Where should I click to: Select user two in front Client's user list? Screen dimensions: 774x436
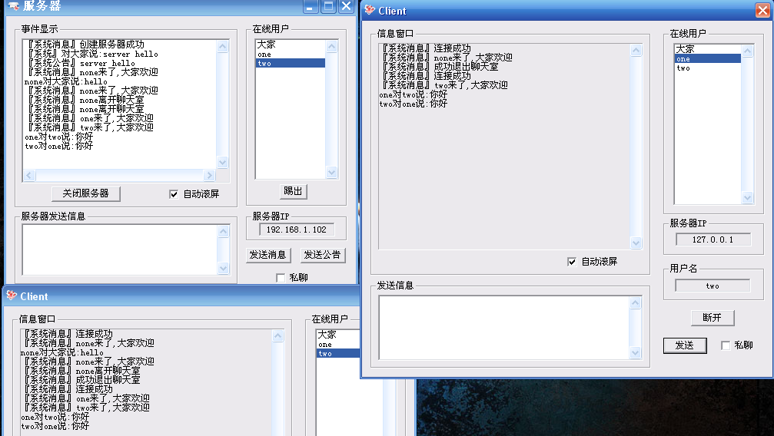click(x=683, y=68)
